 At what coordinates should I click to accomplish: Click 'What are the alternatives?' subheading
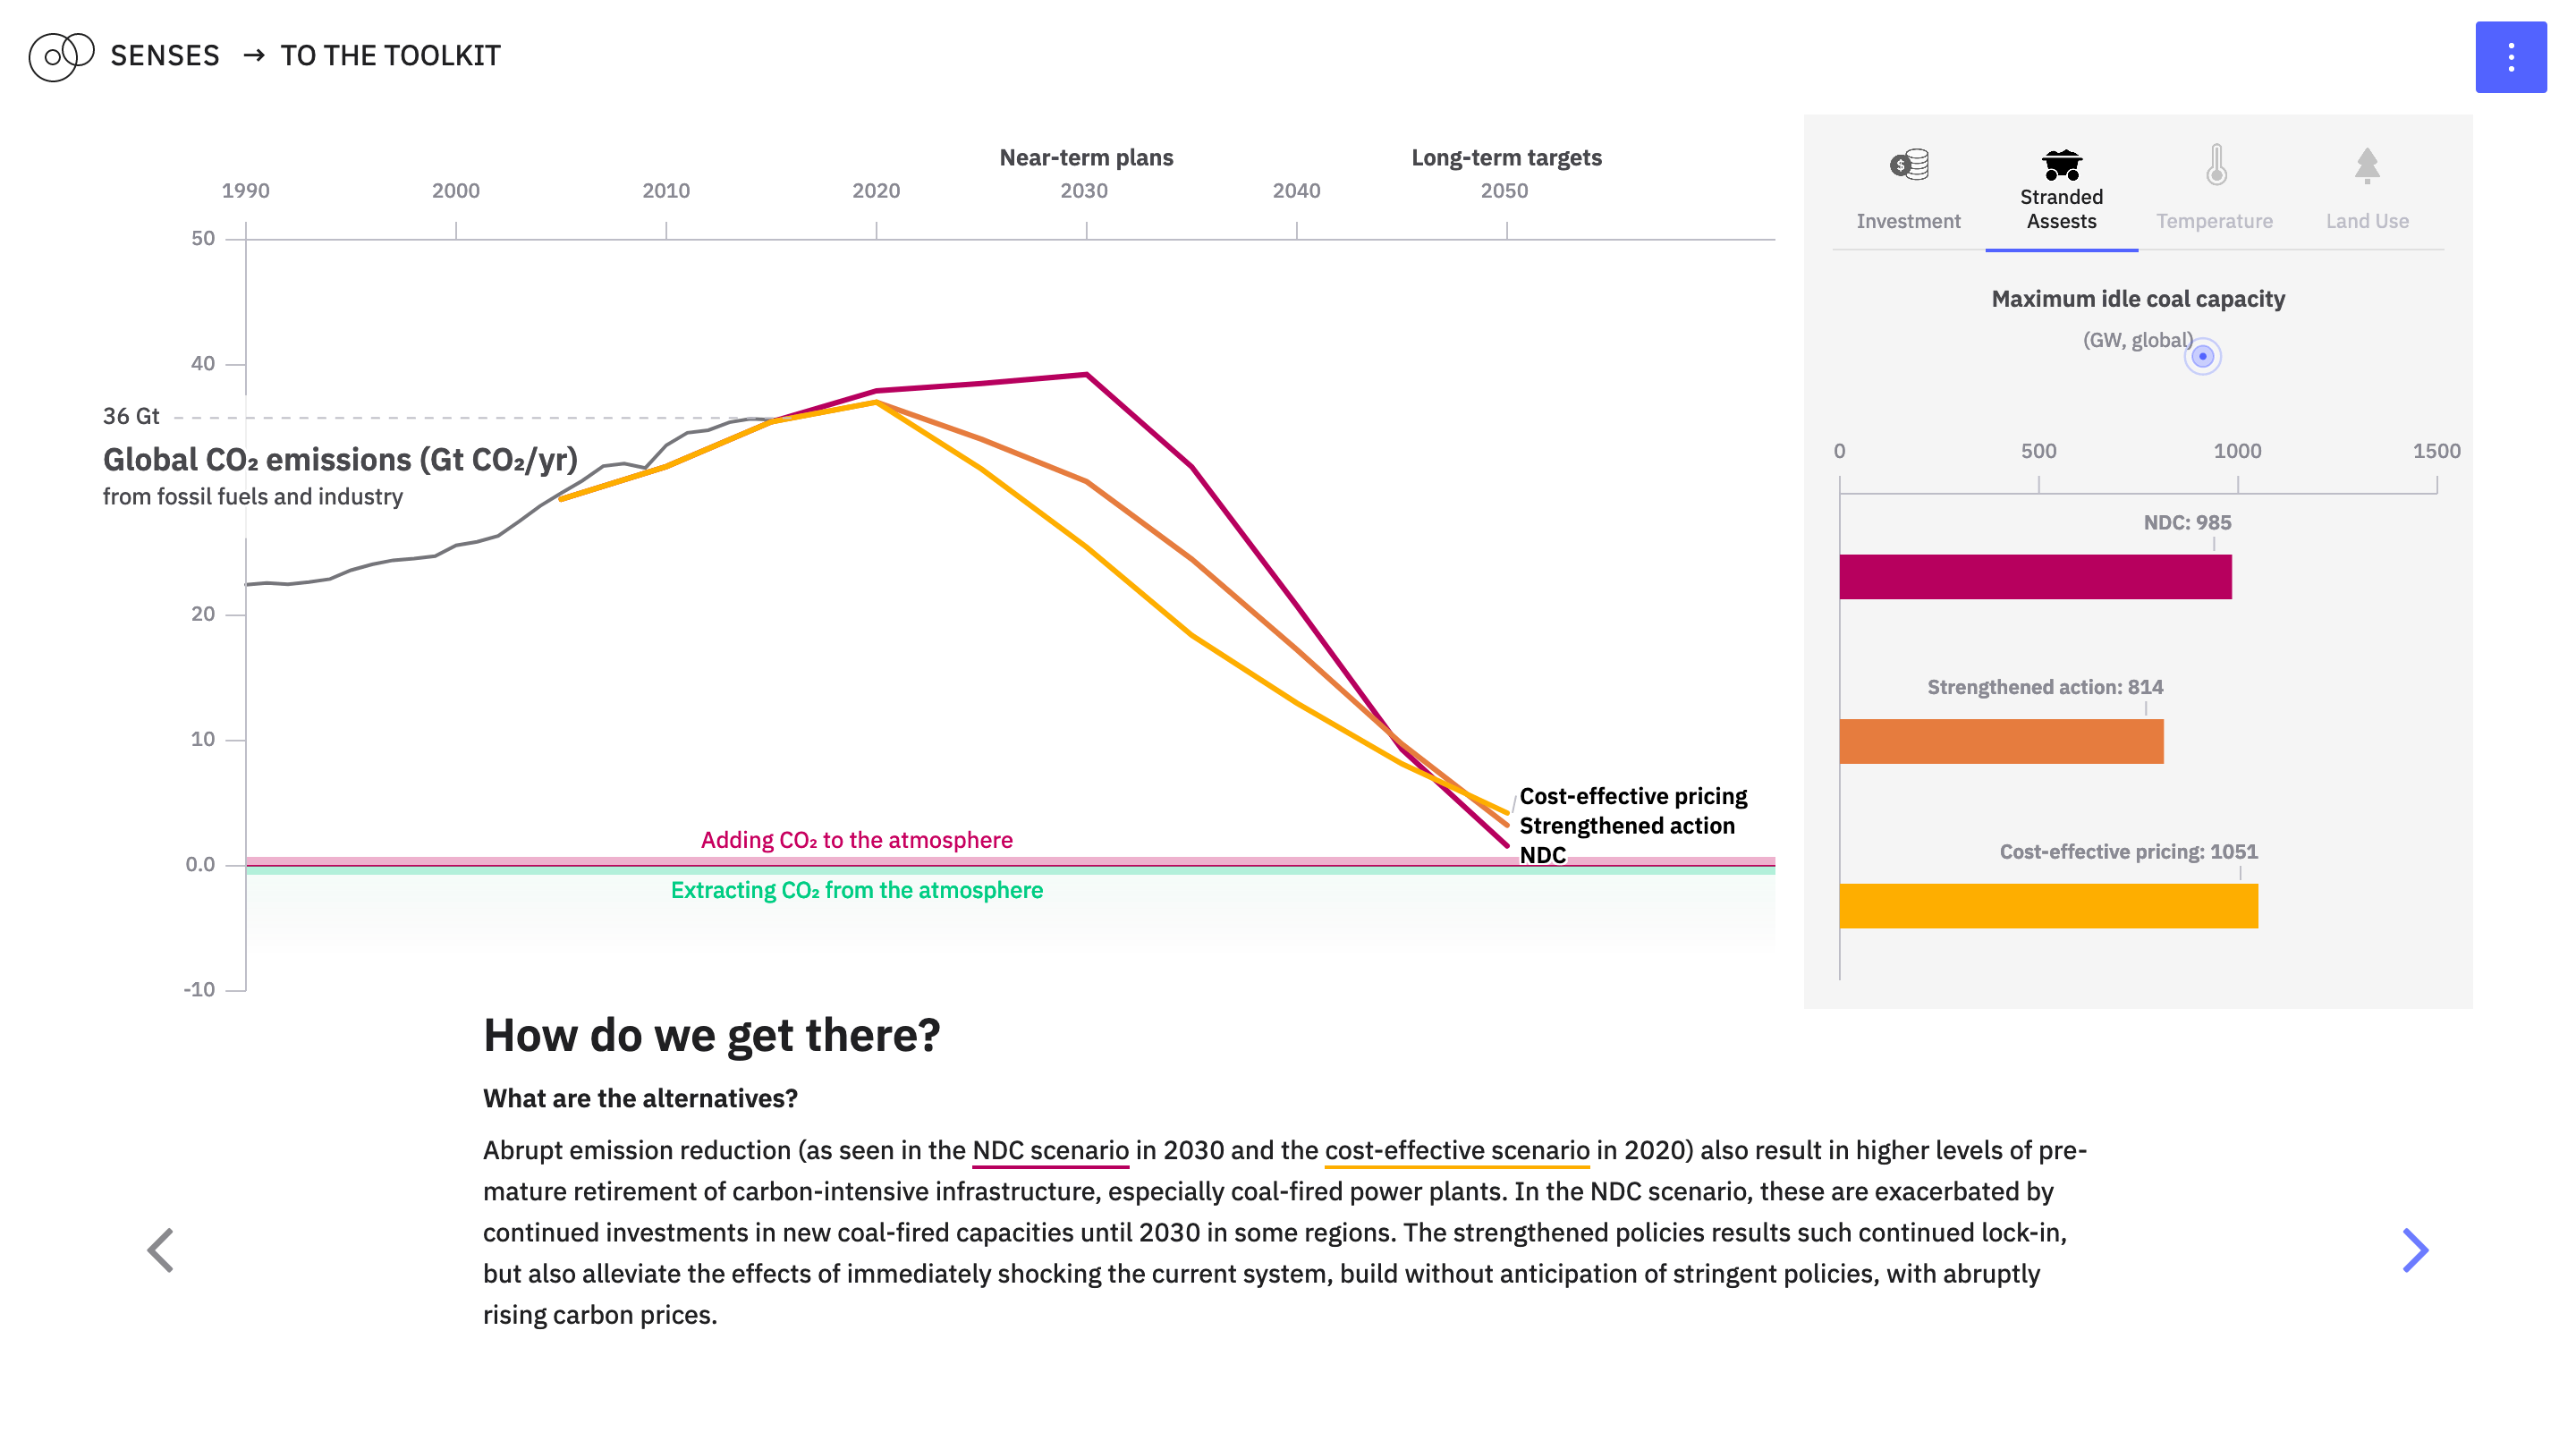pos(640,1099)
